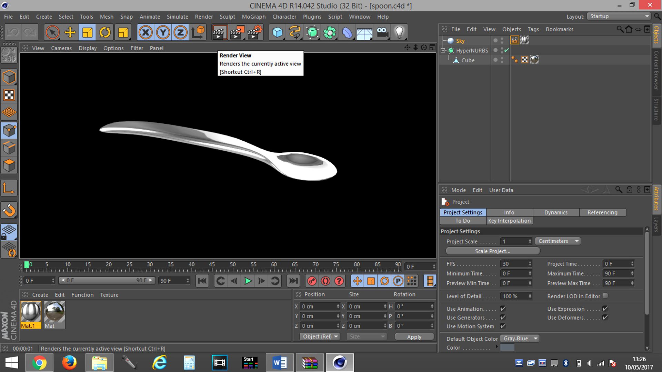Open the viewport Cameras menu
The height and width of the screenshot is (372, 662).
[61, 48]
